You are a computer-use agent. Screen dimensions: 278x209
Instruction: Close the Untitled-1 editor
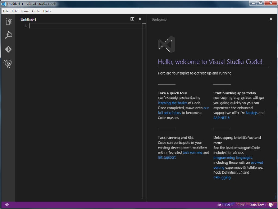pos(140,19)
